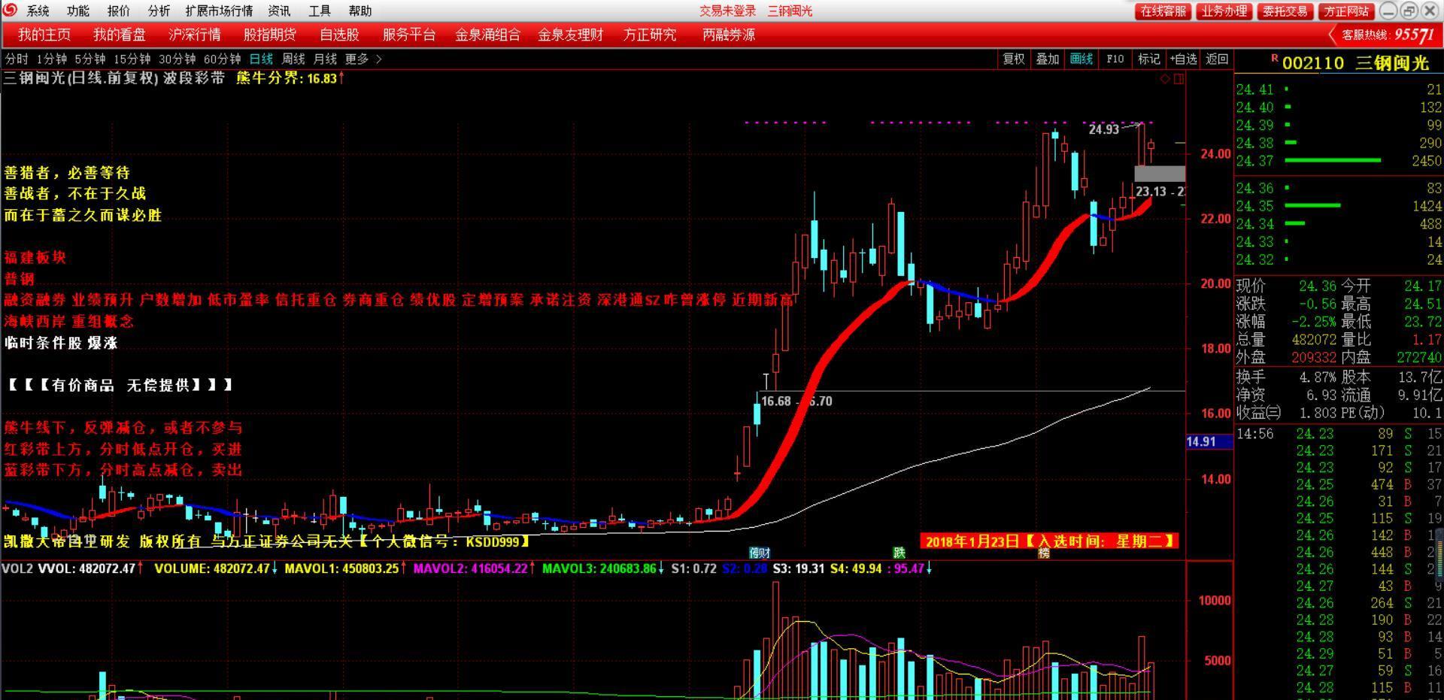Toggle 复权 price adjustment
This screenshot has width=1444, height=700.
tap(1014, 59)
